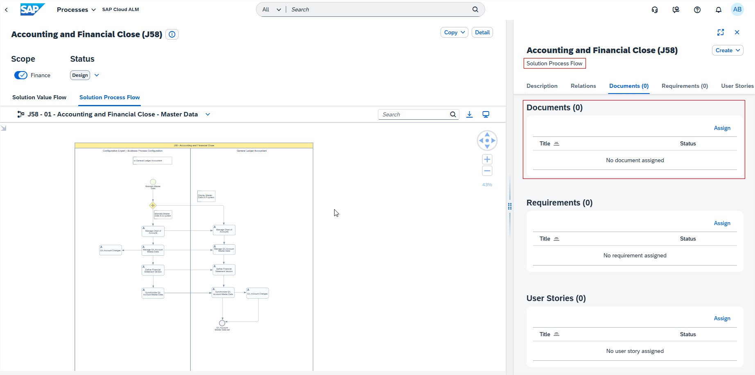Open the Relations tab
Viewport: 755px width, 375px height.
(583, 86)
